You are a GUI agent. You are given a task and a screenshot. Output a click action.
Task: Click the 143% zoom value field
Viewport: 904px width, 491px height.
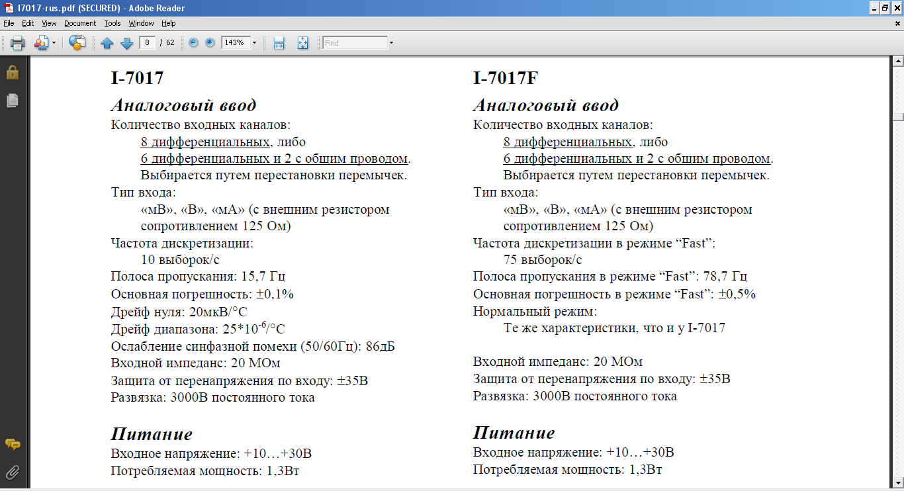click(235, 42)
